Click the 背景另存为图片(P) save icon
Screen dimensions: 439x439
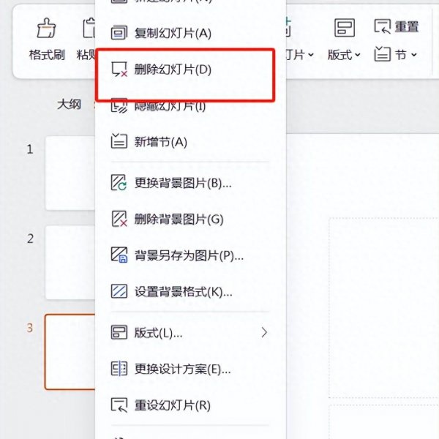coord(119,255)
